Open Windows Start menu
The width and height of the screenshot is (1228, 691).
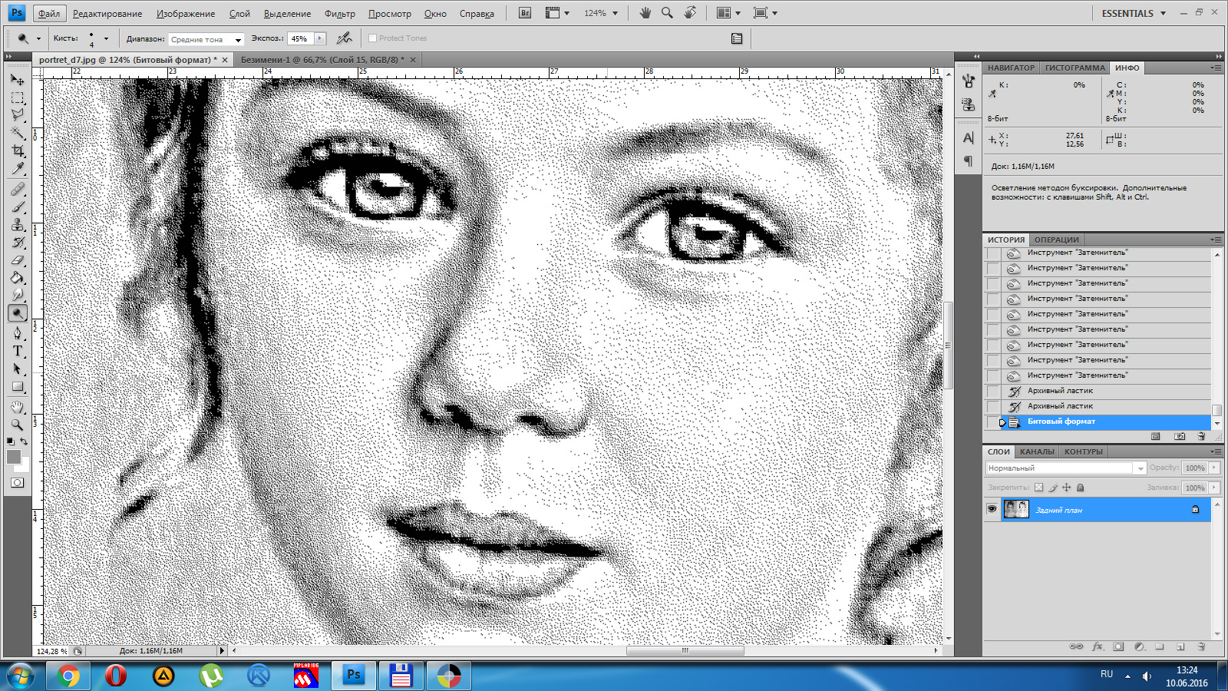pos(20,676)
